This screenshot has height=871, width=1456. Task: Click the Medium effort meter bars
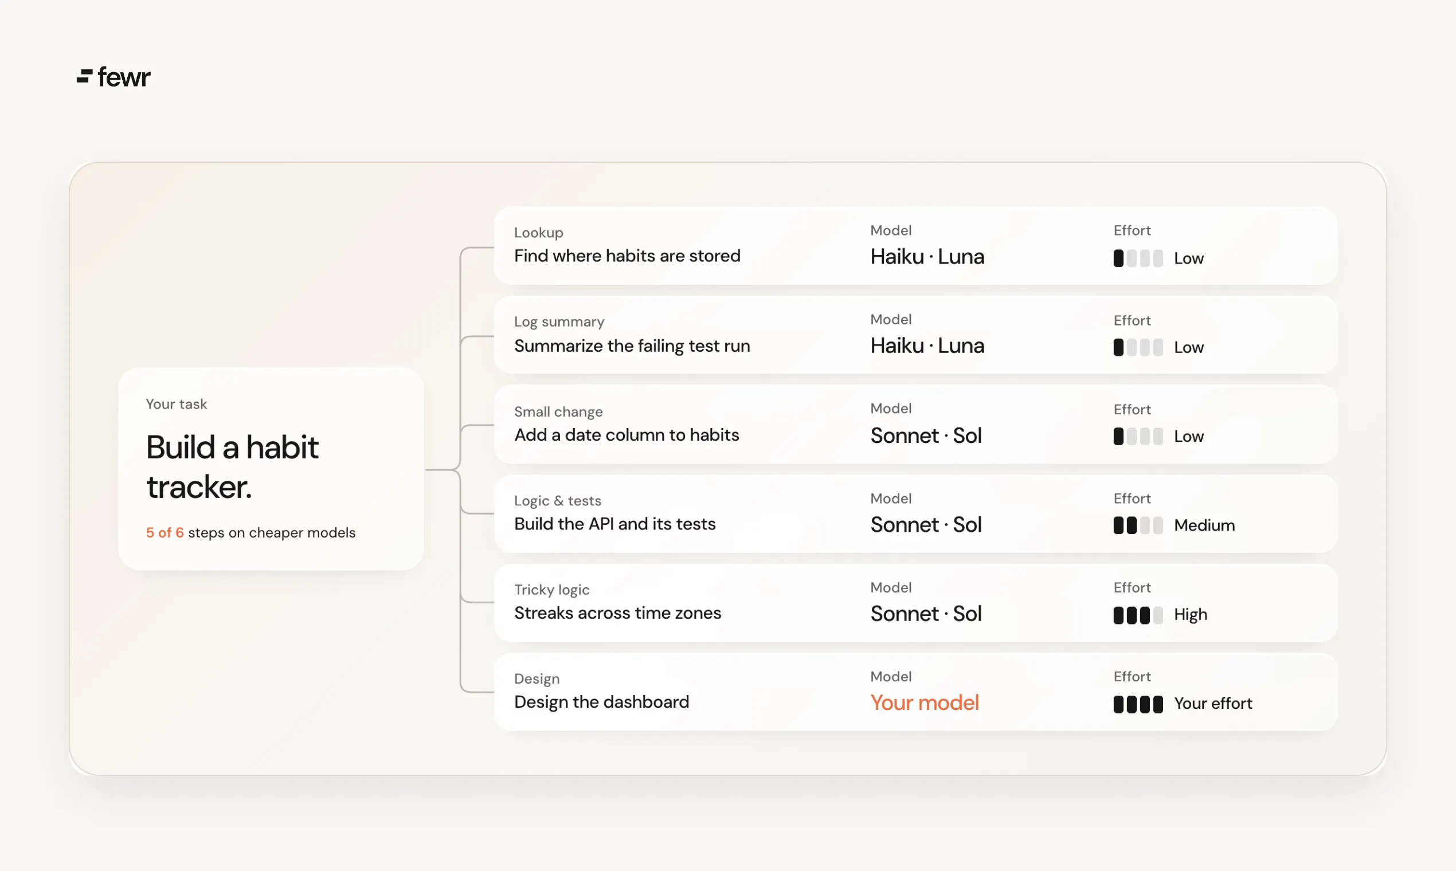tap(1138, 525)
